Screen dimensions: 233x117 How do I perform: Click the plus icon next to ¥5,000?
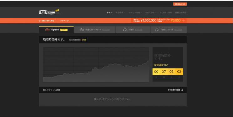(x=184, y=21)
